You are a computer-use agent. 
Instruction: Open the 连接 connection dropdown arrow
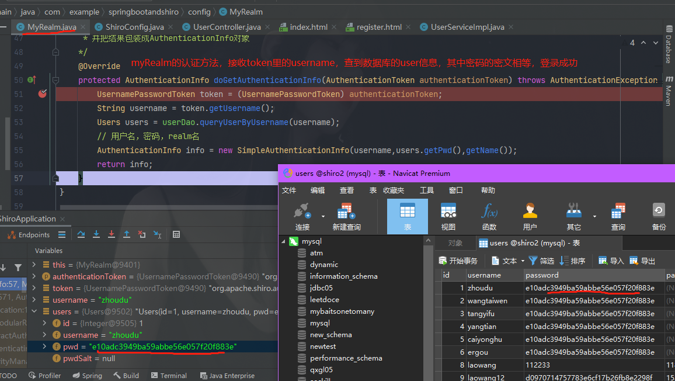click(323, 216)
